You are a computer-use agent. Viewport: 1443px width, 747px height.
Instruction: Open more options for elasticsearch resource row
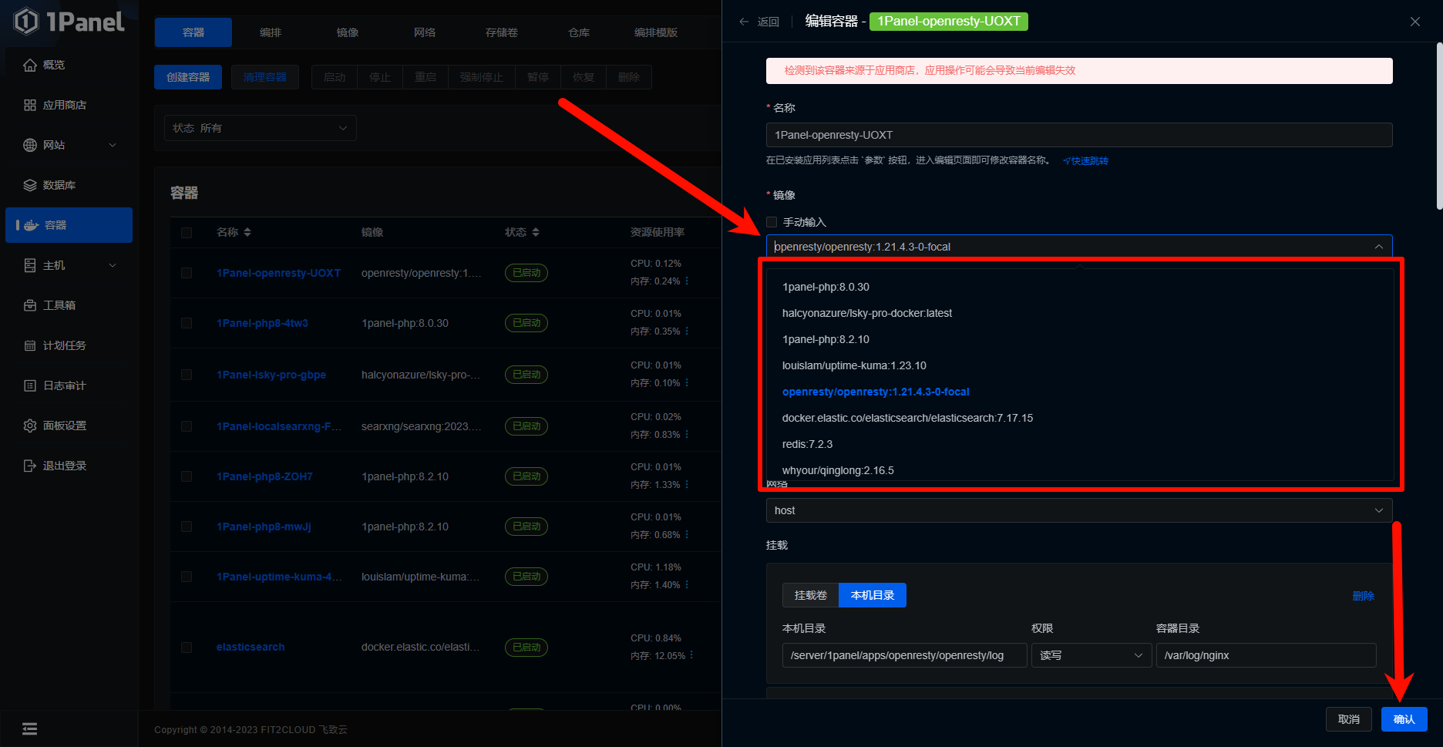[x=691, y=655]
